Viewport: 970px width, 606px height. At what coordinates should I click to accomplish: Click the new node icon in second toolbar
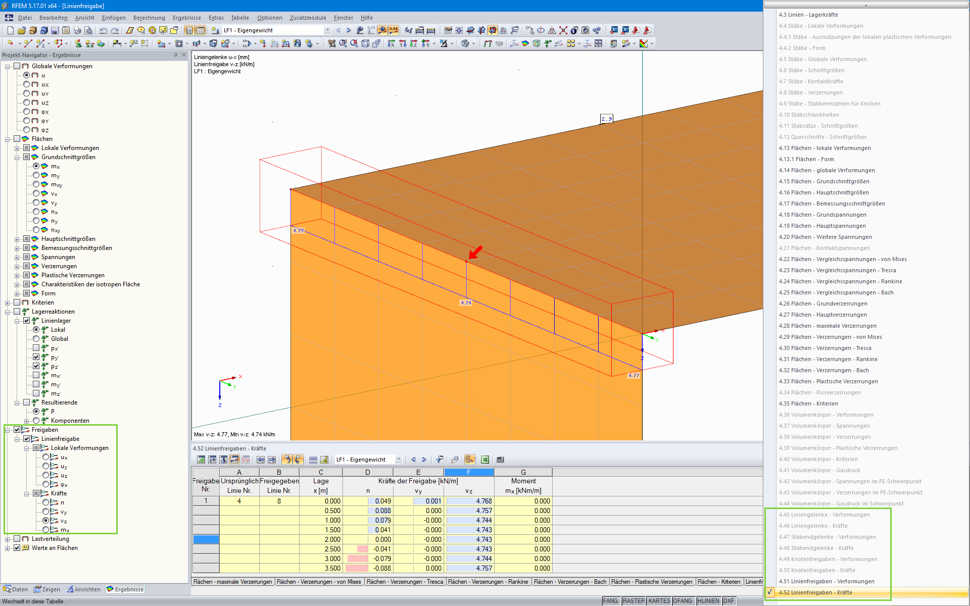[11, 43]
